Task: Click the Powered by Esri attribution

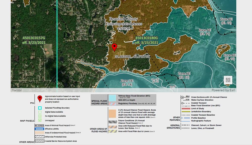Action: (x=223, y=90)
